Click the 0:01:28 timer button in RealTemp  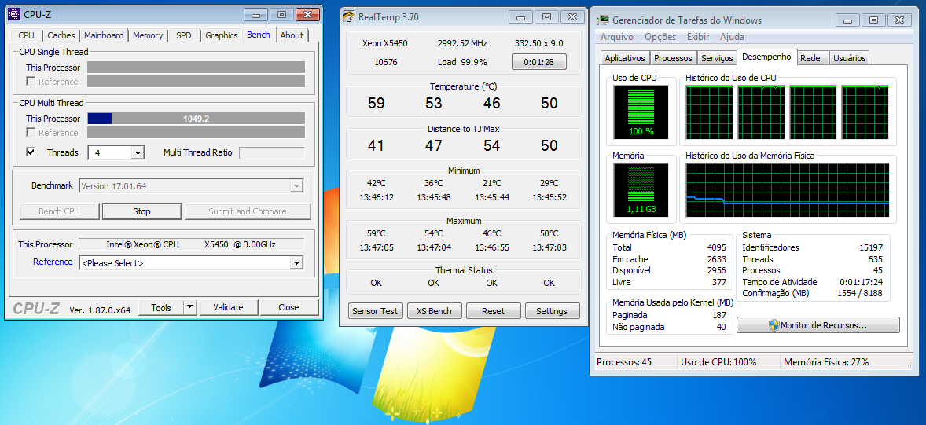click(538, 62)
